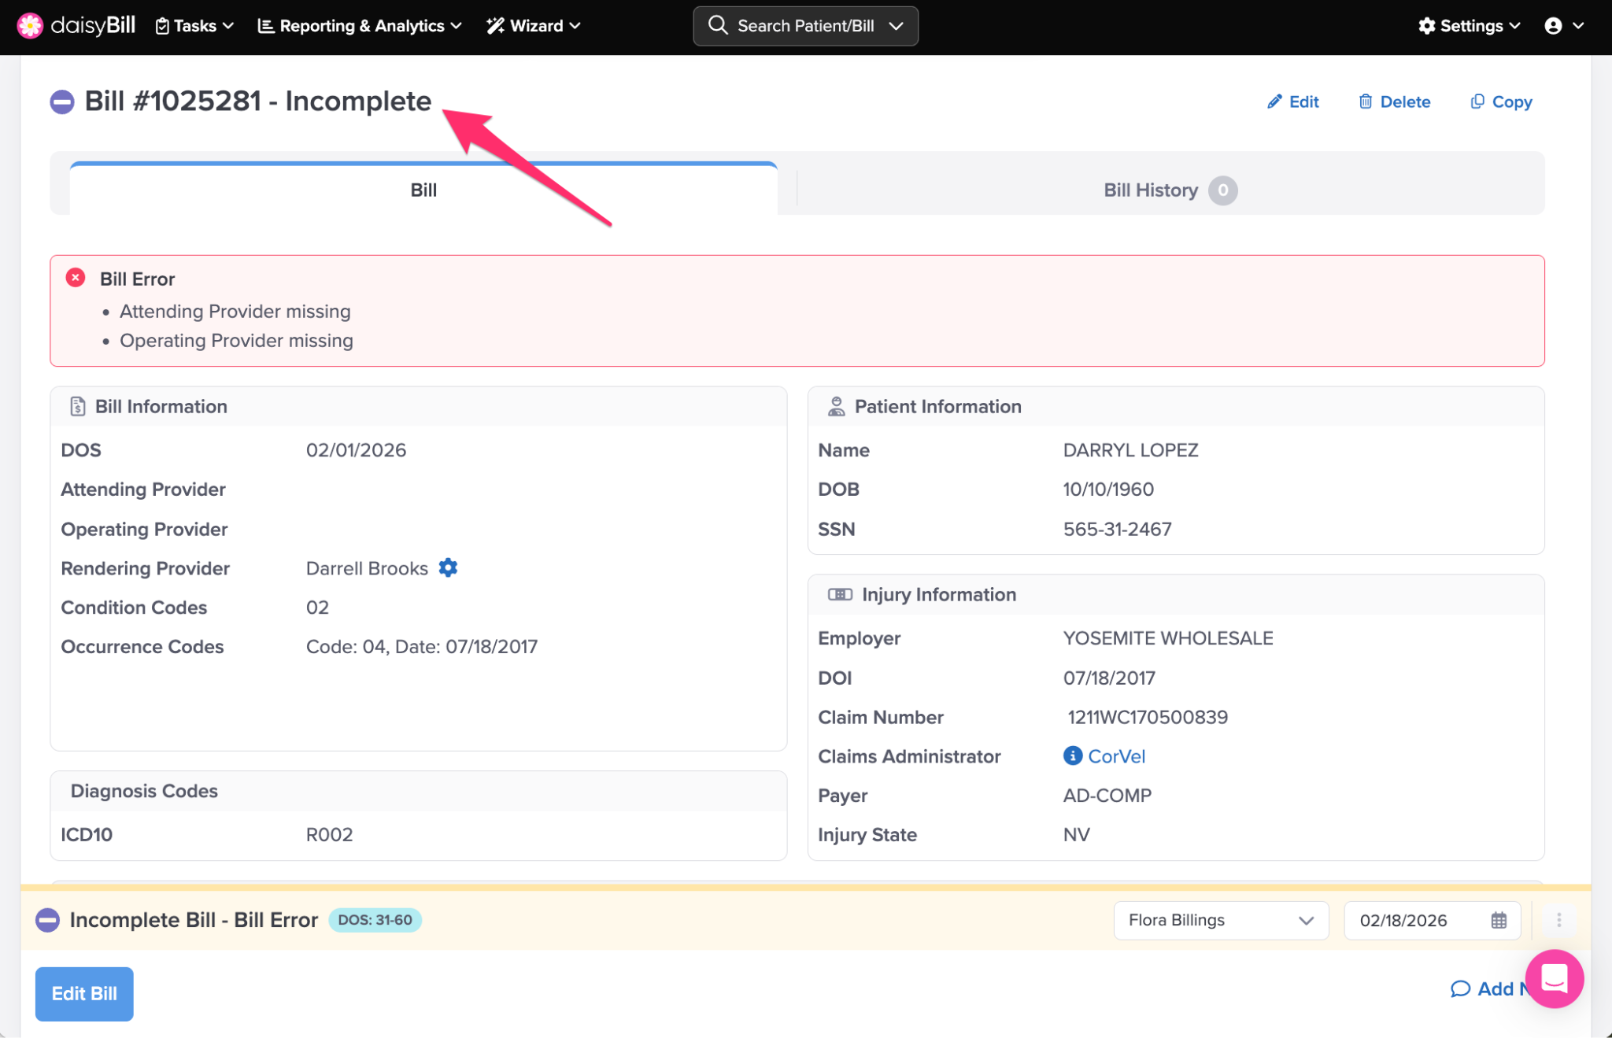The image size is (1612, 1038).
Task: Delete this bill using trash link
Action: coord(1394,102)
